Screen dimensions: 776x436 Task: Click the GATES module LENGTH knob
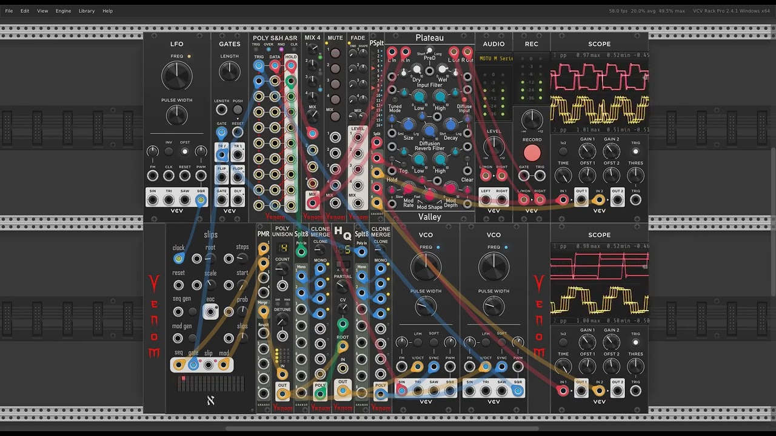pyautogui.click(x=229, y=72)
